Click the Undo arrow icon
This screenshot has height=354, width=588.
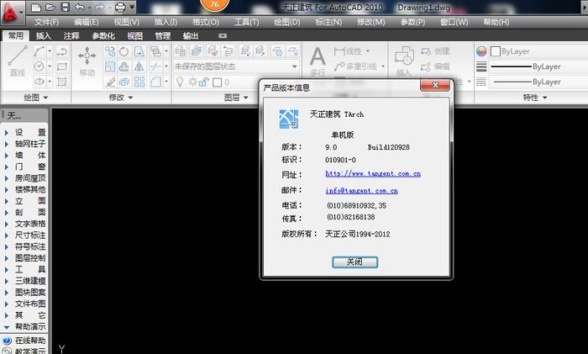click(79, 7)
